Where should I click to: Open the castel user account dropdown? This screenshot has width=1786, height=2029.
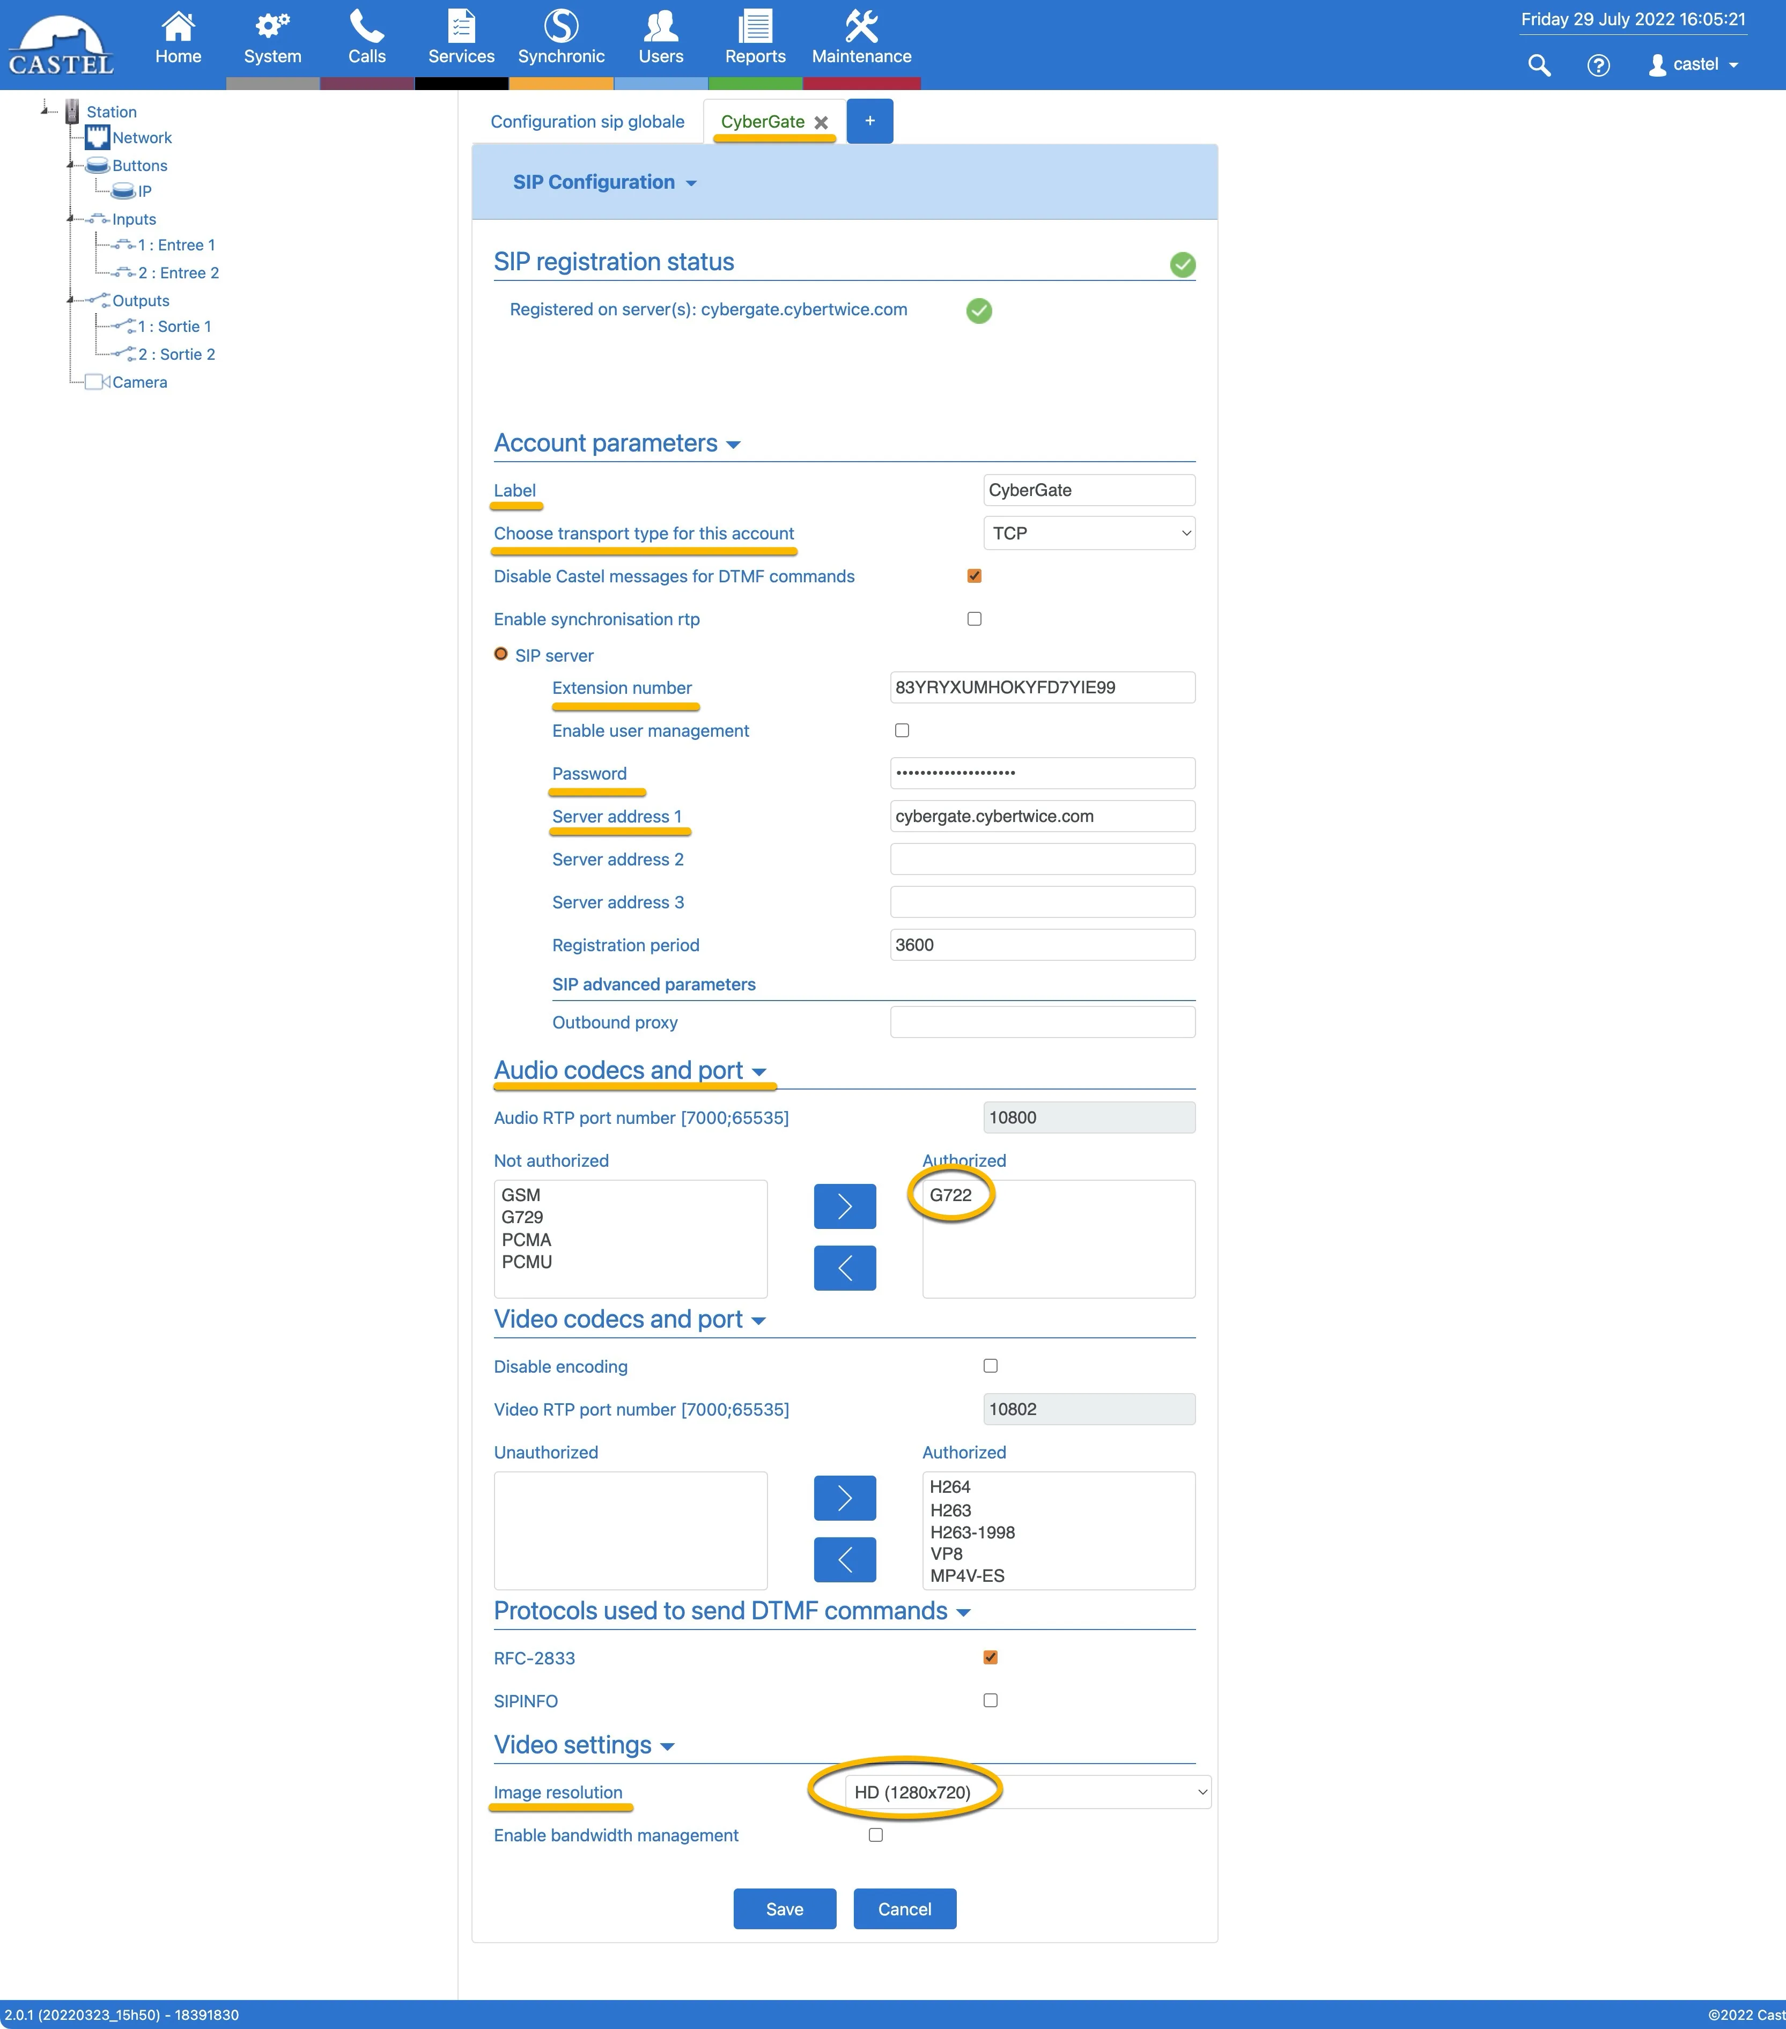1694,64
